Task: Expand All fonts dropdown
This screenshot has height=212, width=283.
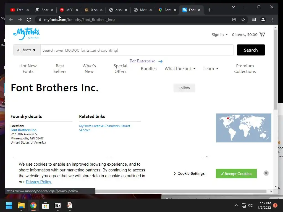Action: point(26,50)
